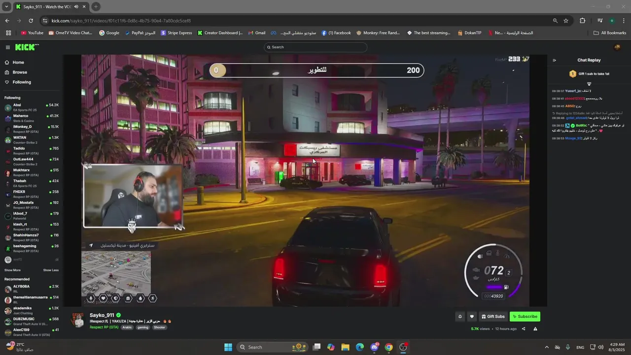Reload the page

pos(31,21)
